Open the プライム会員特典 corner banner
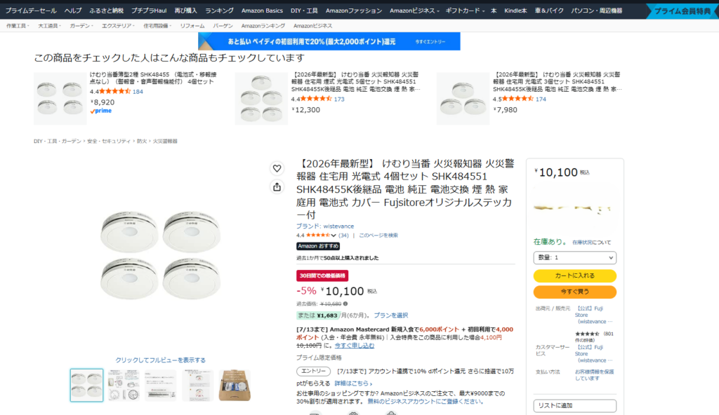Viewport: 719px width, 415px height. coord(682,11)
